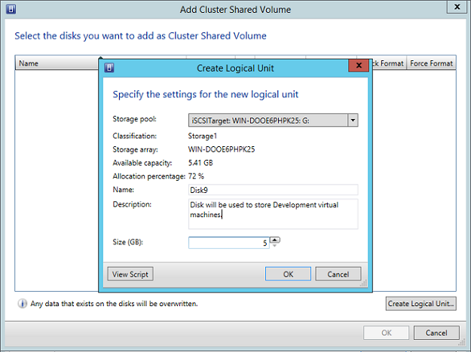Grab the Create Logical Unit dialog resize grip
This screenshot has width=471, height=352.
point(364,283)
